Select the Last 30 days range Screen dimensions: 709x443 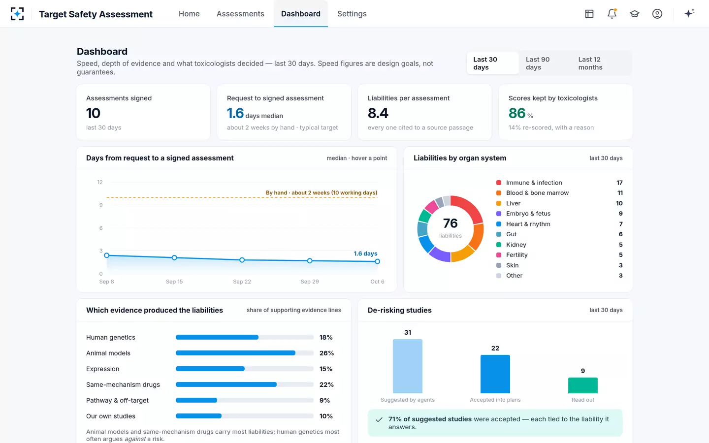pyautogui.click(x=493, y=63)
